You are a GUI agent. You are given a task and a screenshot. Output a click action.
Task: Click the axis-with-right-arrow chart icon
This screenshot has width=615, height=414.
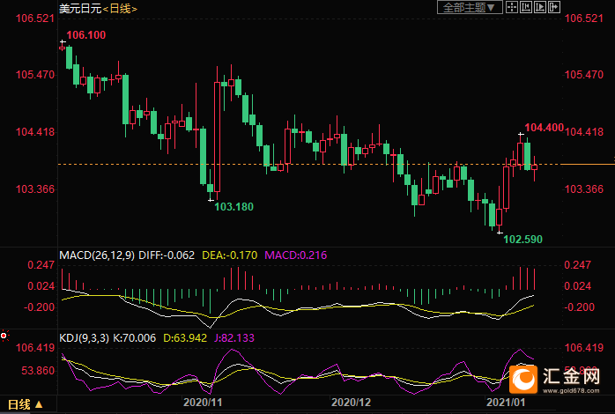click(540, 7)
